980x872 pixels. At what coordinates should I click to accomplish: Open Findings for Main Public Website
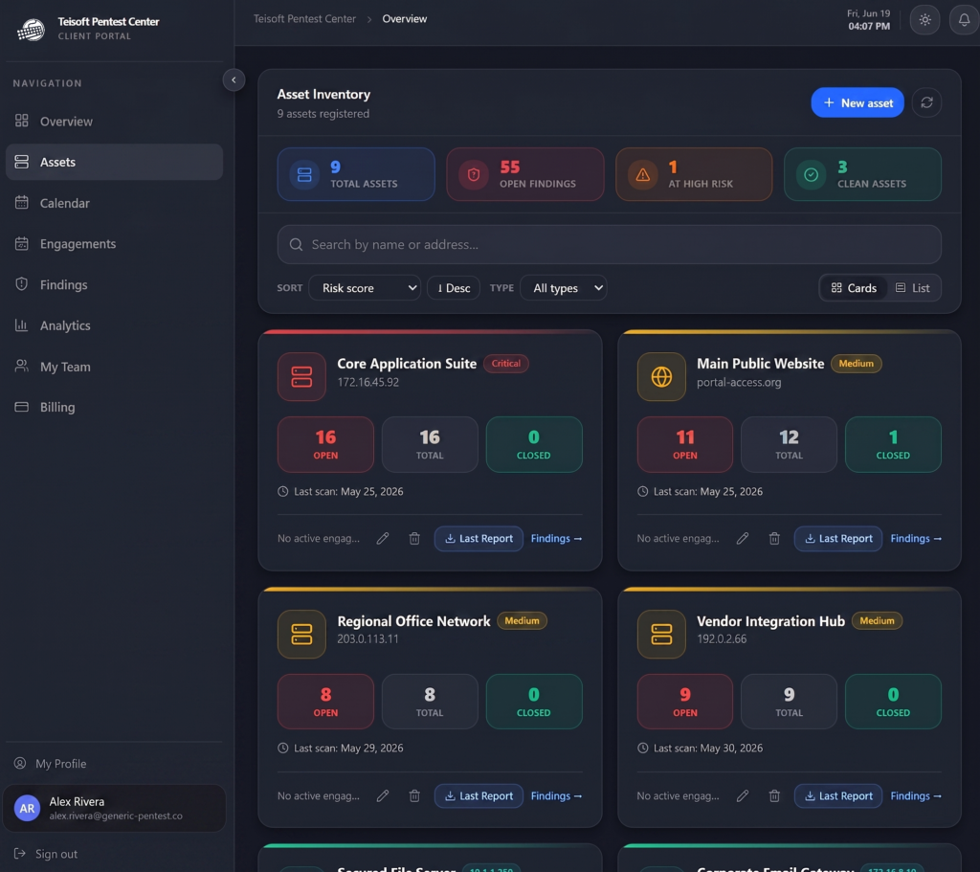916,538
